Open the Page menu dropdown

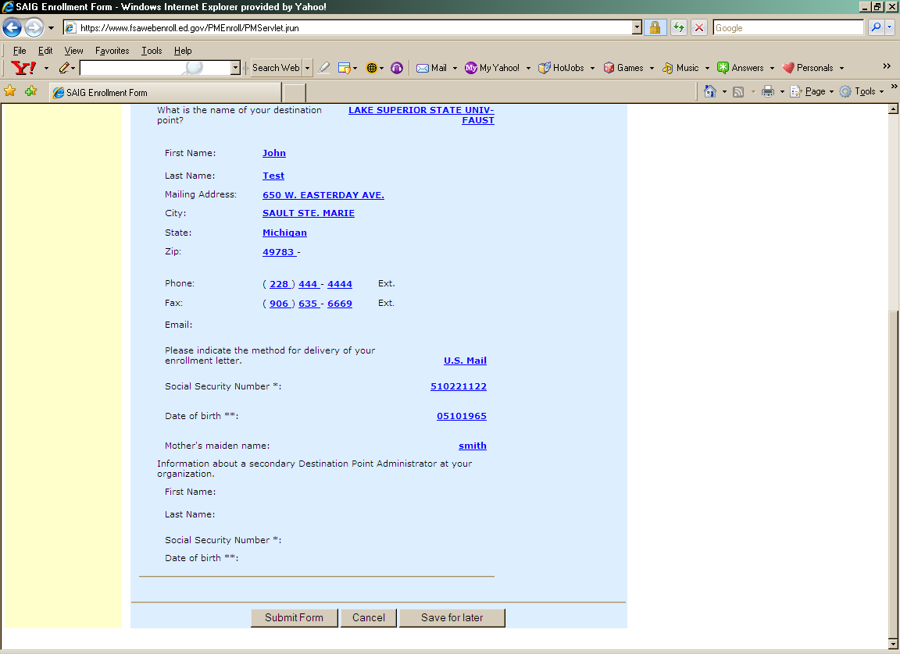[814, 91]
